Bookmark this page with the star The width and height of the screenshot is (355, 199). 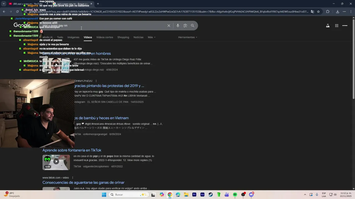pos(318,12)
